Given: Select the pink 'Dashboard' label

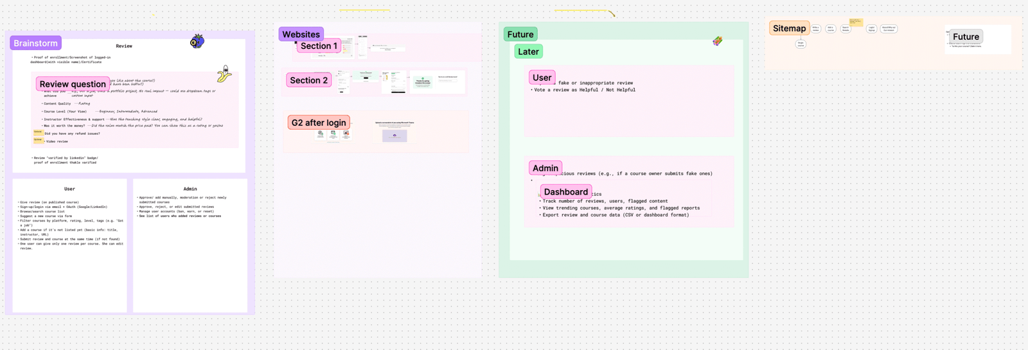Looking at the screenshot, I should coord(565,192).
